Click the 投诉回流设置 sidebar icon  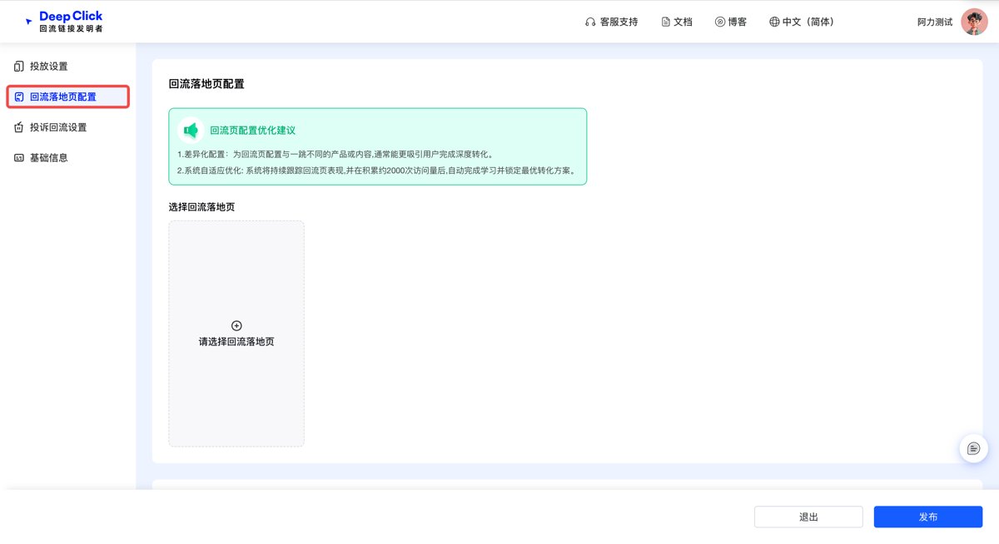[19, 127]
